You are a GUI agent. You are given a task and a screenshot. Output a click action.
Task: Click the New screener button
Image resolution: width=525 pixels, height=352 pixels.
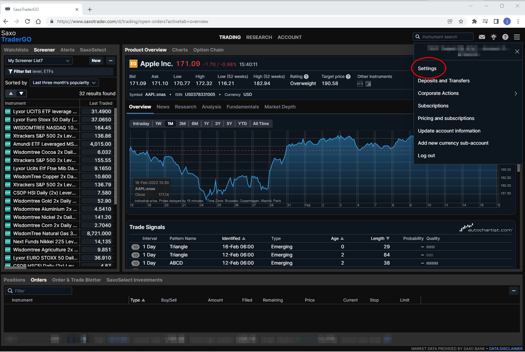96,61
